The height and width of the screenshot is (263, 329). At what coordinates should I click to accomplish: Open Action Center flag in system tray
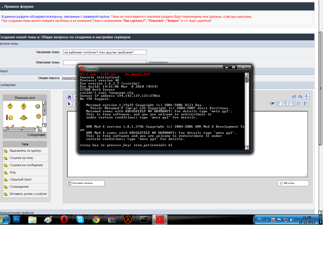279,220
